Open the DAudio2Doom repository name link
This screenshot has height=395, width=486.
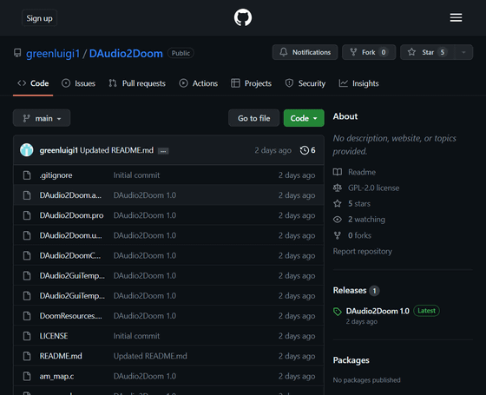[x=126, y=53]
